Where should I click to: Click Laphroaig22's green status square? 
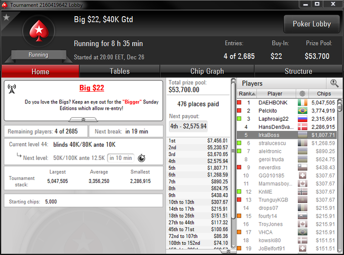tap(239, 119)
